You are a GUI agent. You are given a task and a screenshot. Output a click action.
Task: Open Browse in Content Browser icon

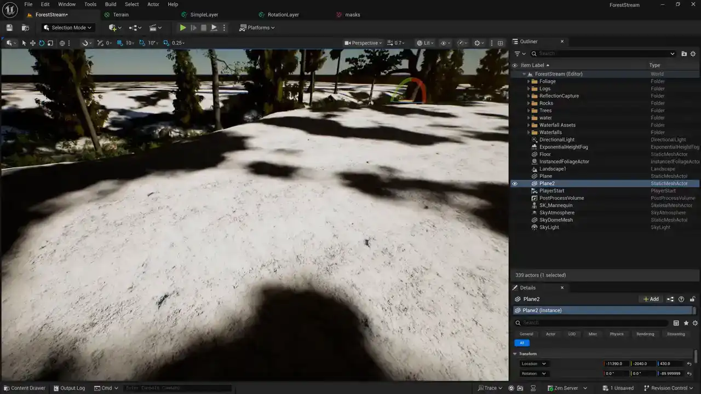(25, 27)
